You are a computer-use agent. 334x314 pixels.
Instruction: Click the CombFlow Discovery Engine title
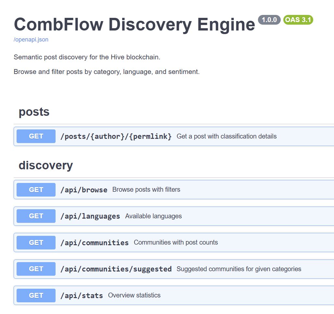[134, 24]
